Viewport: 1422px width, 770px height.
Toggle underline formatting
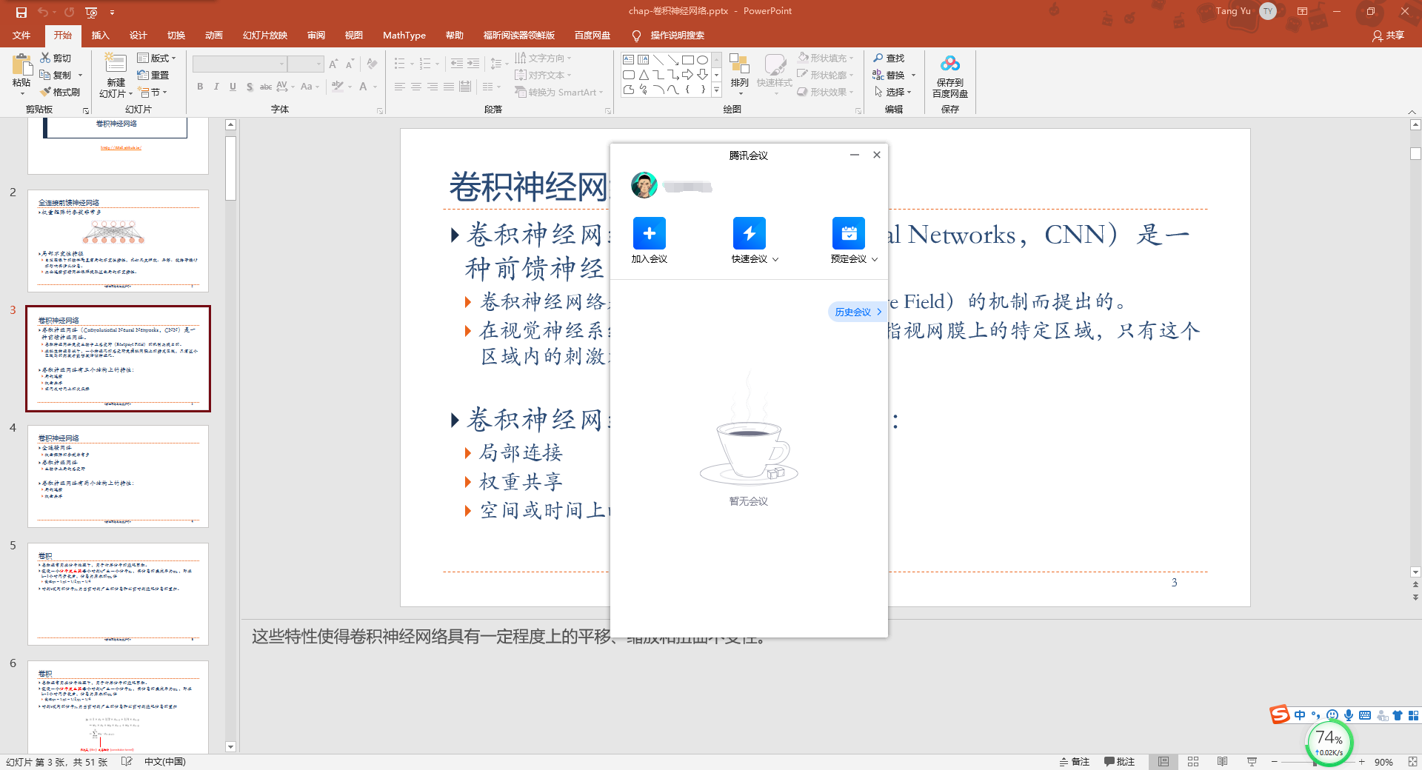(233, 87)
